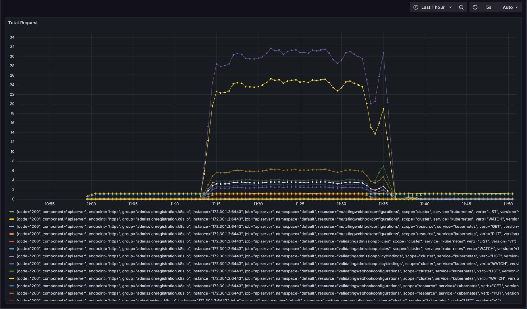Image resolution: width=527 pixels, height=309 pixels.
Task: Click the green color swatch of first legend entry
Action: [12, 212]
